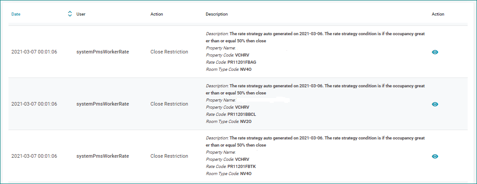Image resolution: width=477 pixels, height=184 pixels.
Task: Click the timestamp in the PR11201FBTK row
Action: 34,156
